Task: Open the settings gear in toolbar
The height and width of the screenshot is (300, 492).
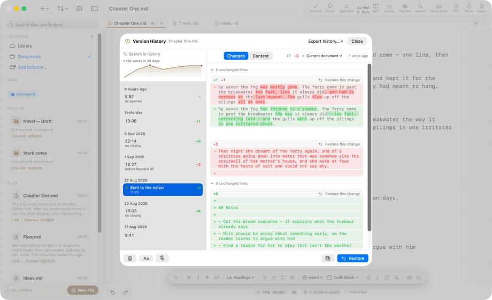Action: tap(79, 9)
